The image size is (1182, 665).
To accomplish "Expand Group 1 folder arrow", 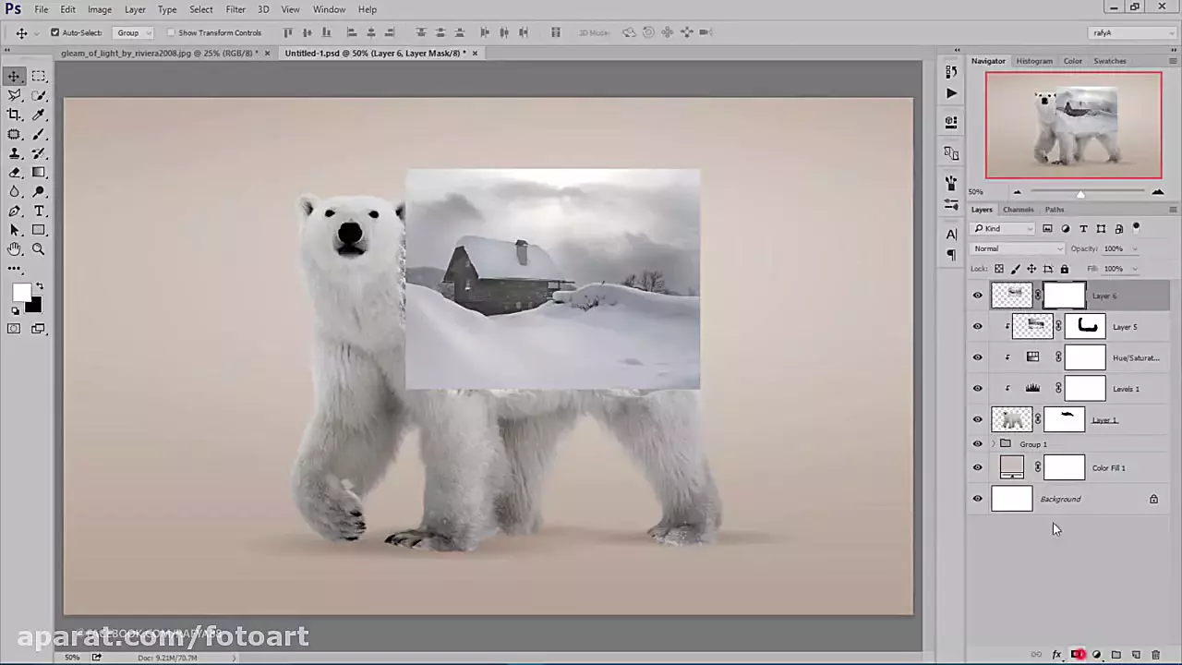I will (x=994, y=444).
